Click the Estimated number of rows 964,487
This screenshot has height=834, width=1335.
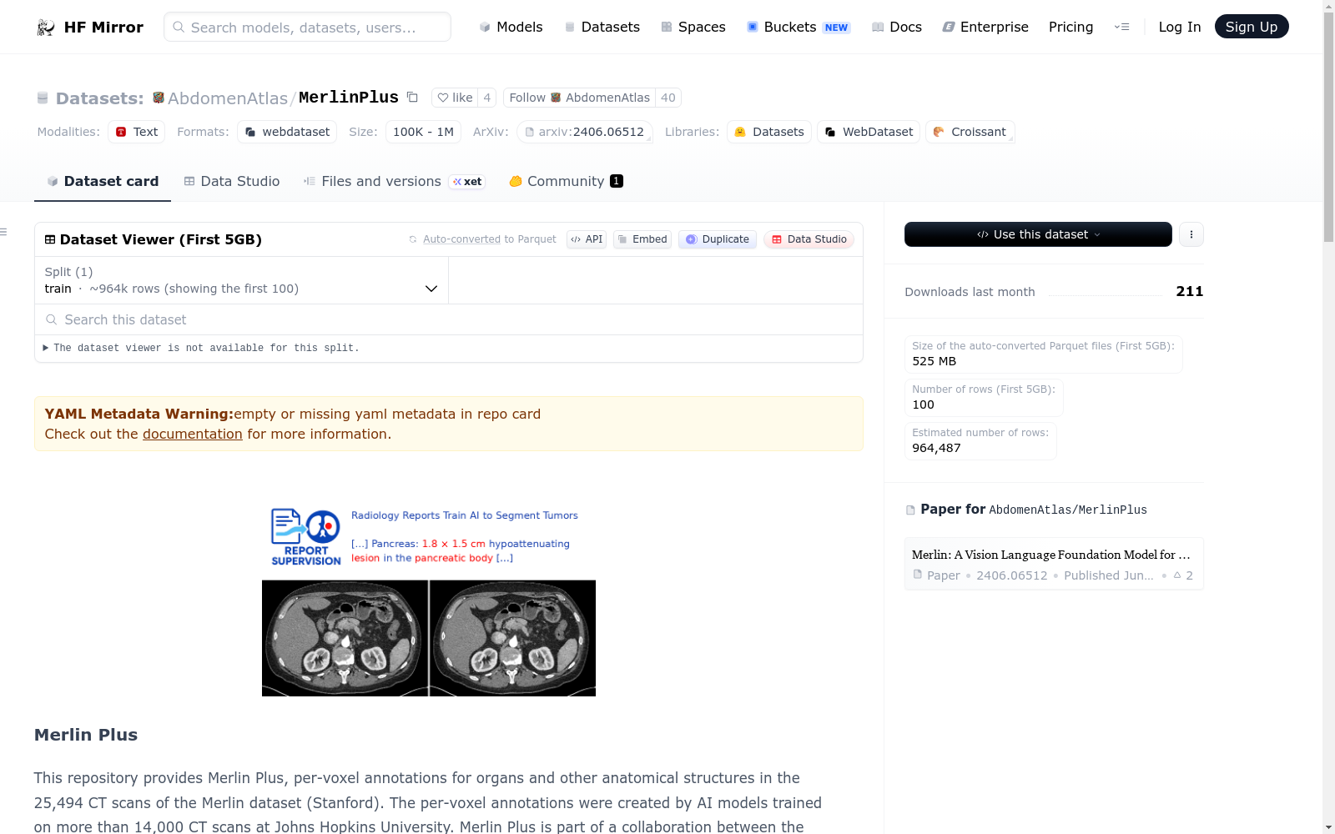click(x=936, y=448)
